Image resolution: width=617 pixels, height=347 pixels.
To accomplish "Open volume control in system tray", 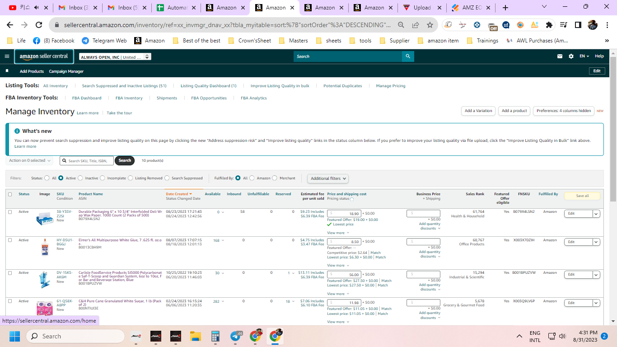I will [x=562, y=336].
